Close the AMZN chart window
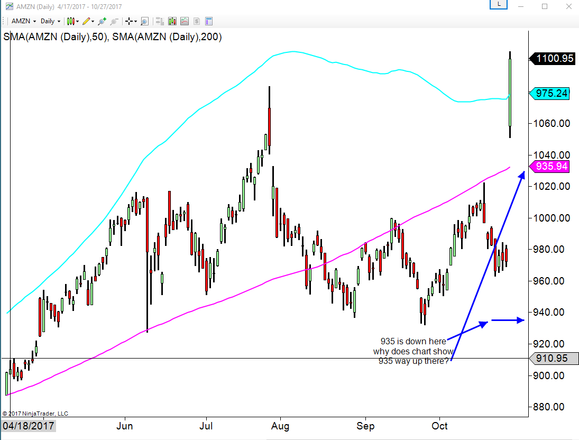 [x=569, y=6]
